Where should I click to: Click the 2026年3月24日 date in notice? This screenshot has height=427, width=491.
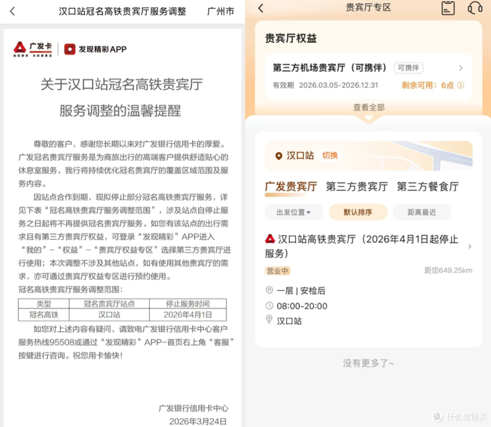(x=198, y=422)
